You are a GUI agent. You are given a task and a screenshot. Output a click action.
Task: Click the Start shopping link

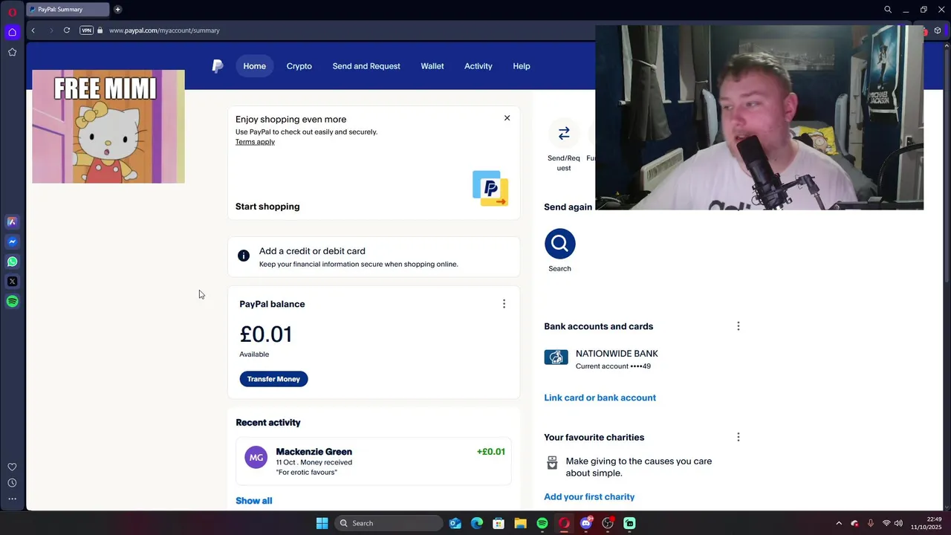tap(267, 207)
